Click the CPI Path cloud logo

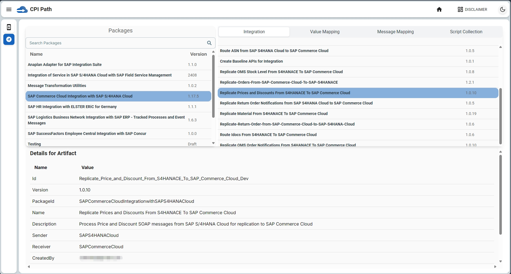[22, 9]
